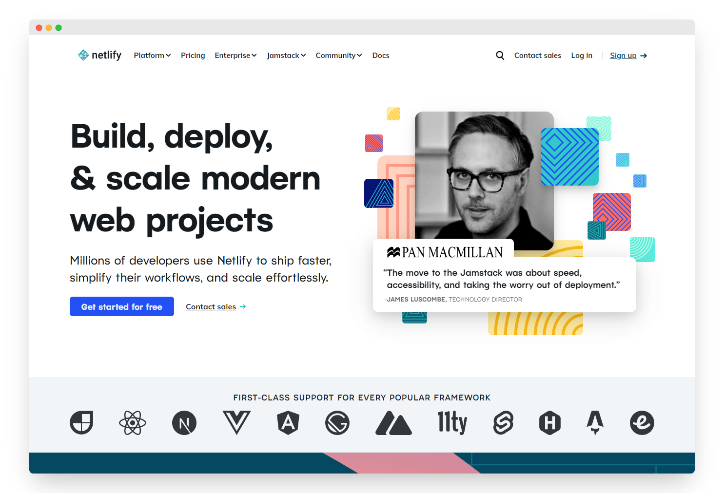Click the Next.js framework icon
Screen dimensions: 724x493
tap(184, 423)
